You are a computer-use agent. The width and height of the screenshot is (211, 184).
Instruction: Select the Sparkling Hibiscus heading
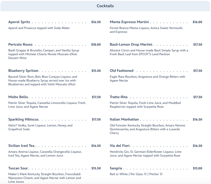click(23, 120)
